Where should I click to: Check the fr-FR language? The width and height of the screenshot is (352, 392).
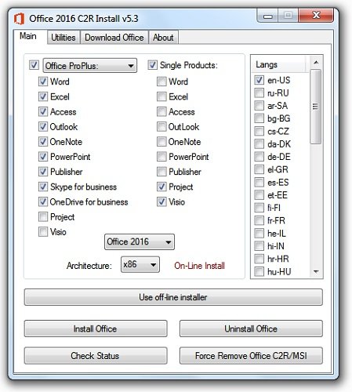click(x=259, y=220)
